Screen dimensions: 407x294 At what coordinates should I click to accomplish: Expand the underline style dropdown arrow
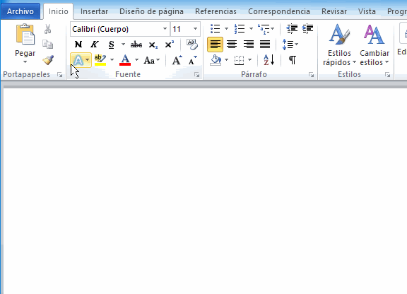click(x=123, y=45)
